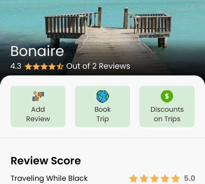Tap the green dollar sign icon
The image size is (205, 184).
(x=167, y=96)
